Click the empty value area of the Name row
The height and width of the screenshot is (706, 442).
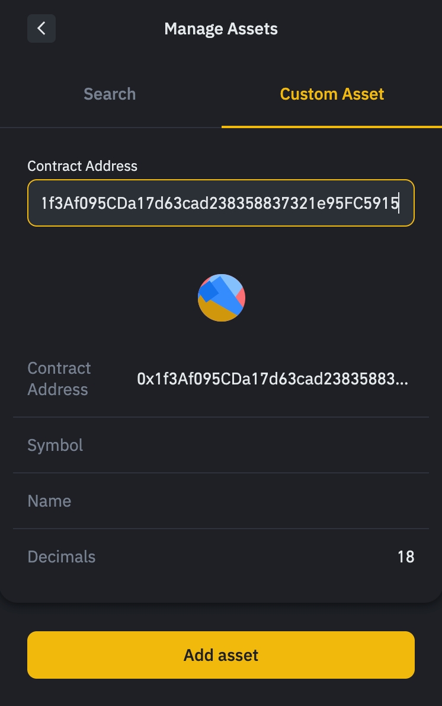click(296, 501)
